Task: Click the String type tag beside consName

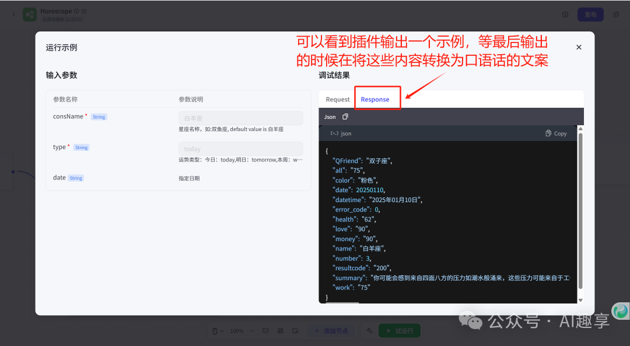Action: coord(99,117)
